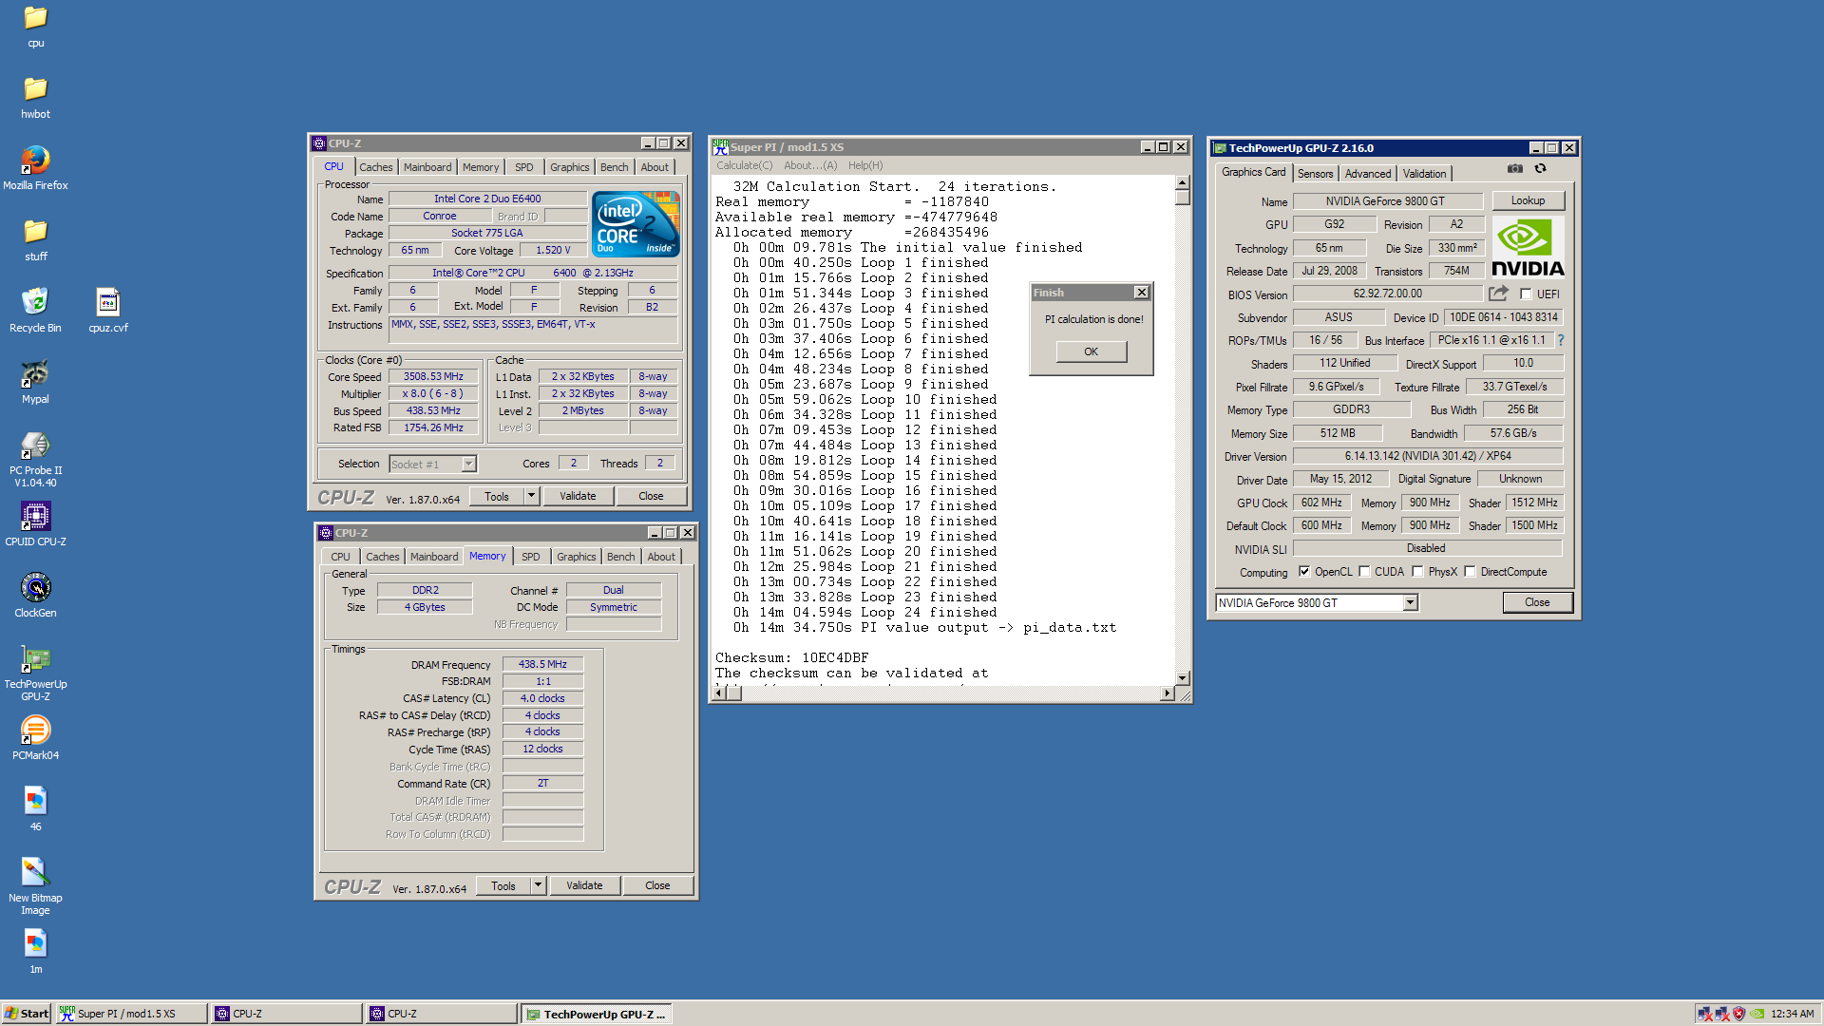Click the Windows Start button
The width and height of the screenshot is (1824, 1026).
pos(27,1014)
